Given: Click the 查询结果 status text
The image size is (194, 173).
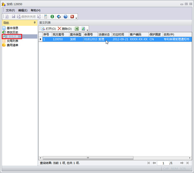Looking at the screenshot, I should click(59, 163).
